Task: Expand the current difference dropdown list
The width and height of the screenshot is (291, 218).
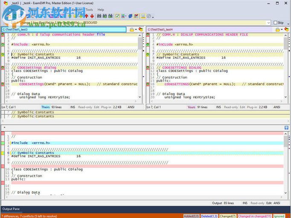Action: (269, 23)
